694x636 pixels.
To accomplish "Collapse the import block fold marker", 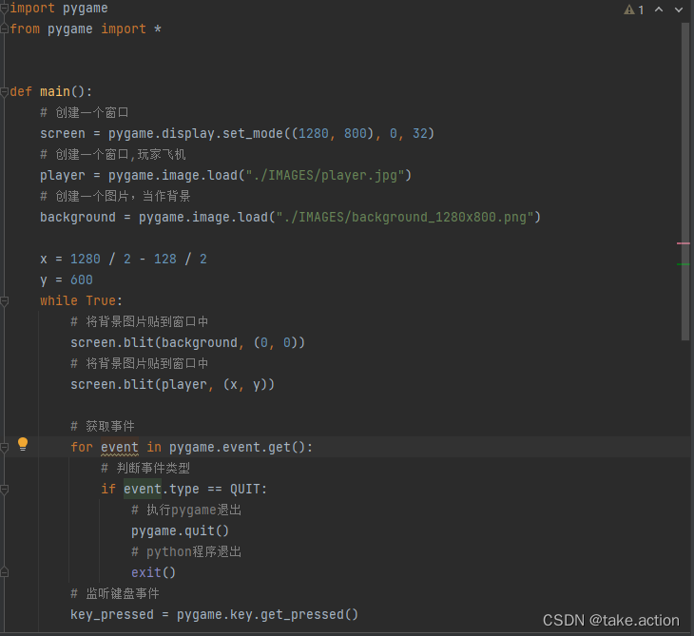I will (4, 8).
